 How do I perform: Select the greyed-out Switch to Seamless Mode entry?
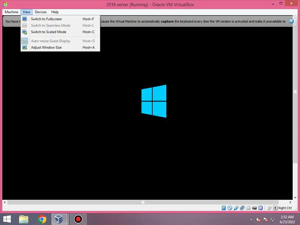point(60,25)
